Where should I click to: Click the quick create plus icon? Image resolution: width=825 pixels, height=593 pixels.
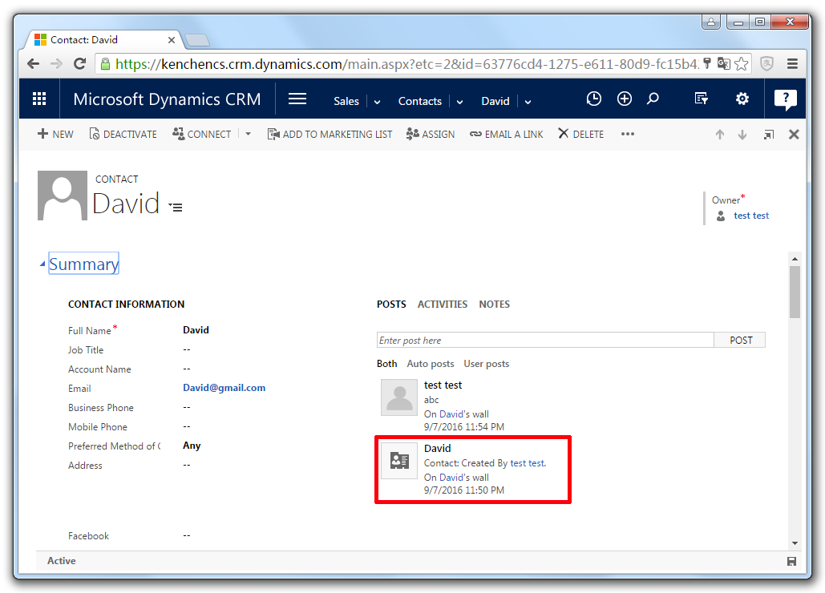pos(625,99)
